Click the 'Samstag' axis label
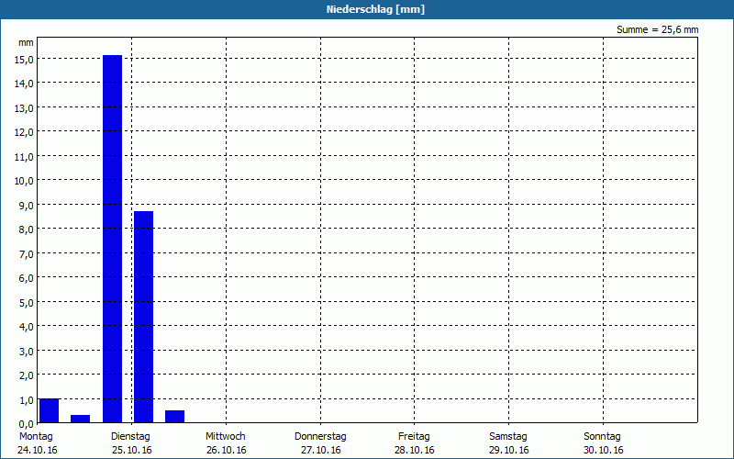 [508, 436]
